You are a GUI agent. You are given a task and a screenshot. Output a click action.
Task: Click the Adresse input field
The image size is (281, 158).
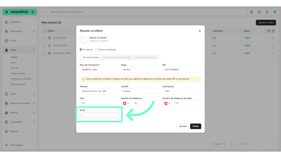(x=99, y=91)
